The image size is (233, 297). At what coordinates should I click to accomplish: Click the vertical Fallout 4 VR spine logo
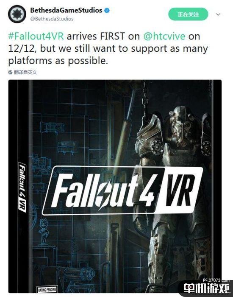click(22, 187)
